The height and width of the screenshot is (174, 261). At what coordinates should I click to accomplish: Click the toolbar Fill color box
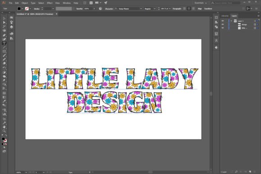pos(3,139)
